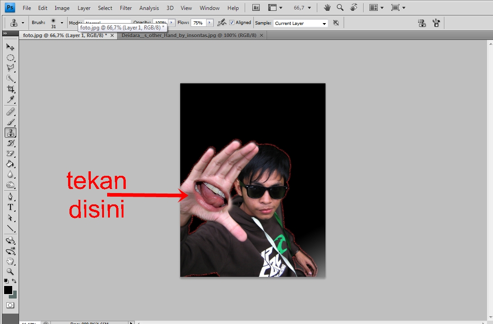Screen dimensions: 493x324
Task: Open the Flow slider popup arrow
Action: pyautogui.click(x=210, y=23)
